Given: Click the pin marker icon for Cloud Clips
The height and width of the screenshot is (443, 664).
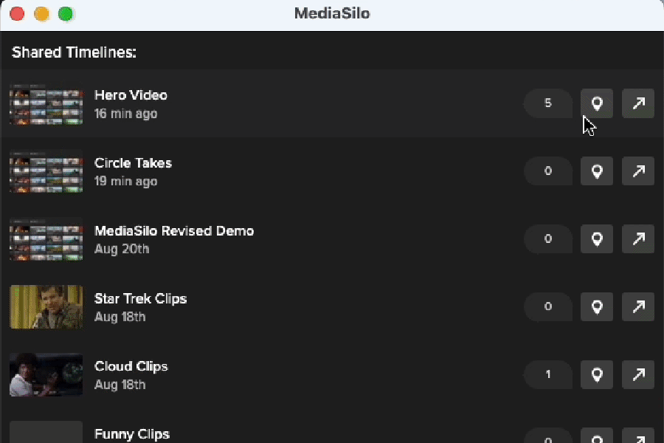Looking at the screenshot, I should pyautogui.click(x=596, y=374).
